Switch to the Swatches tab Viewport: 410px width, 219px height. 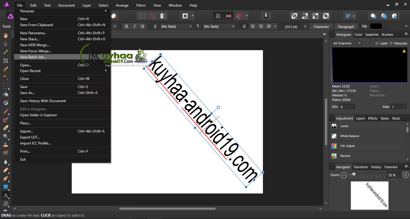pos(372,35)
